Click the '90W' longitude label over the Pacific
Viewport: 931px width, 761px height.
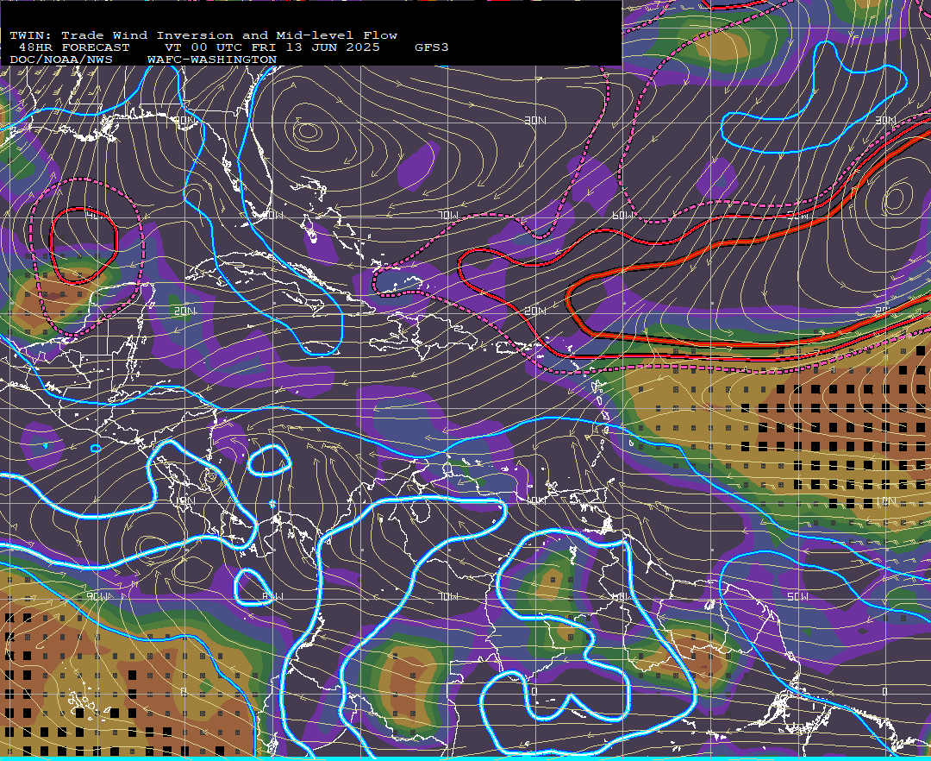[x=98, y=596]
